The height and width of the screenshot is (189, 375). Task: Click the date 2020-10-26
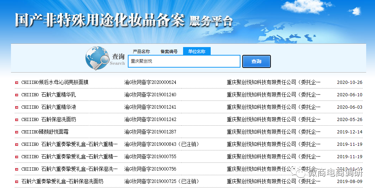350,82
